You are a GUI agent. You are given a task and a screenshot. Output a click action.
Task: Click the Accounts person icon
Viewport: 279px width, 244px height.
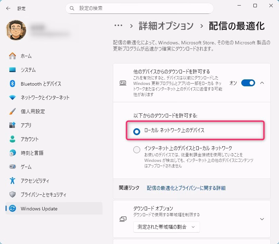point(12,139)
